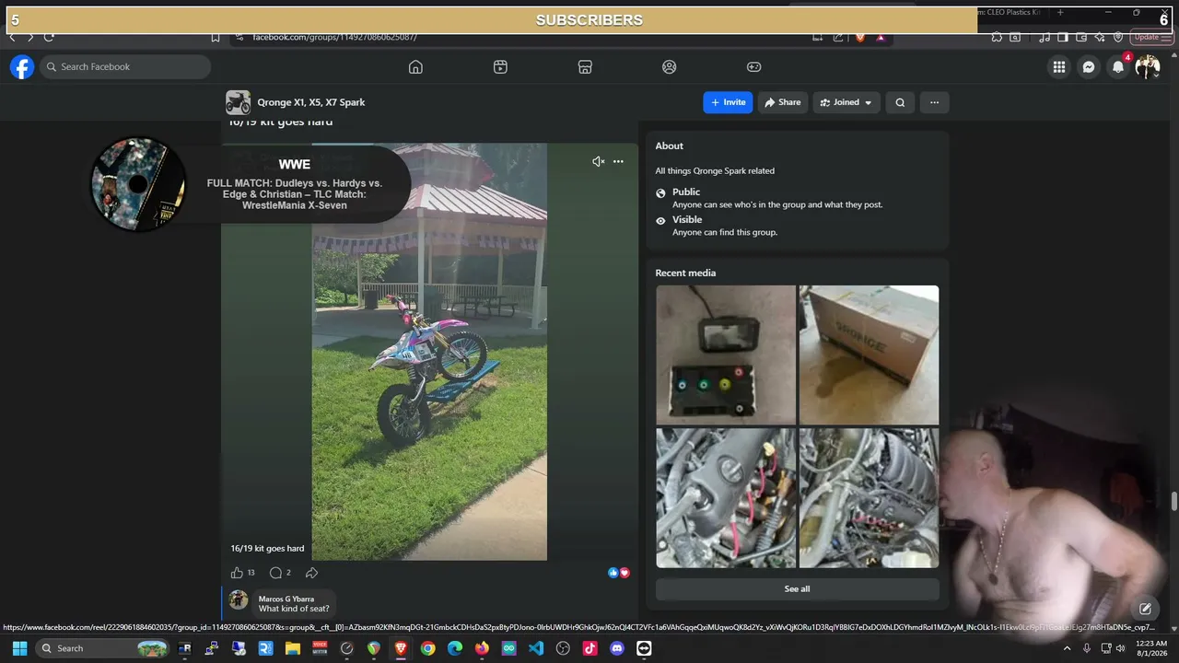Screen dimensions: 1179x663
Task: Share the dirt bike post with arrow icon
Action: (x=311, y=573)
